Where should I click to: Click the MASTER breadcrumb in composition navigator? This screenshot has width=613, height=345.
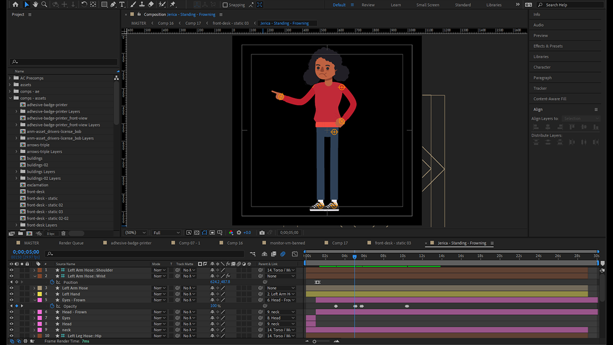coord(139,23)
